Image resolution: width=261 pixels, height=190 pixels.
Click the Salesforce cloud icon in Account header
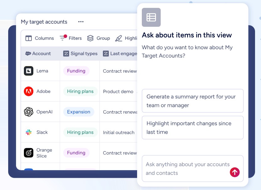pyautogui.click(x=28, y=53)
